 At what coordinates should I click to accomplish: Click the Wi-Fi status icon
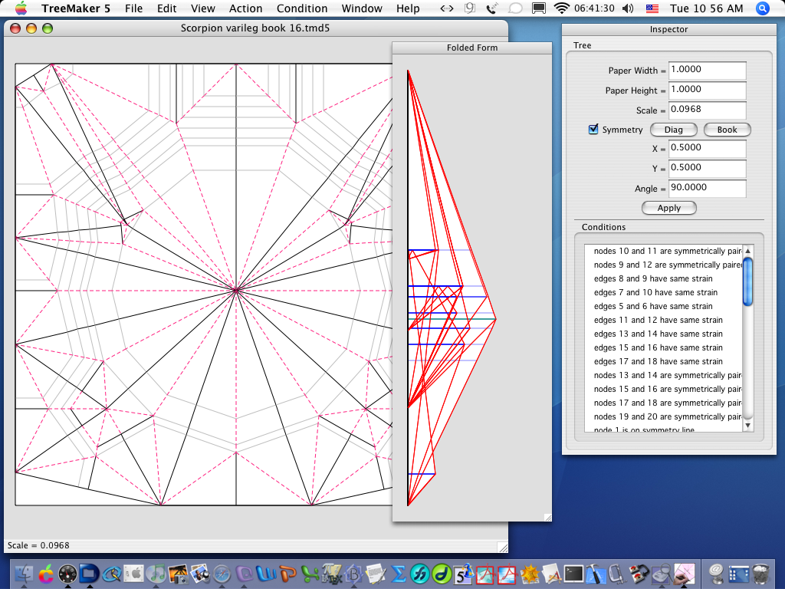click(x=562, y=8)
